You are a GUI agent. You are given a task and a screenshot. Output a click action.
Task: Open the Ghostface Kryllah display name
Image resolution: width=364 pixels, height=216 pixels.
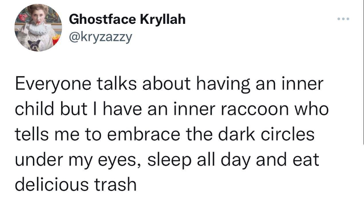tap(127, 19)
